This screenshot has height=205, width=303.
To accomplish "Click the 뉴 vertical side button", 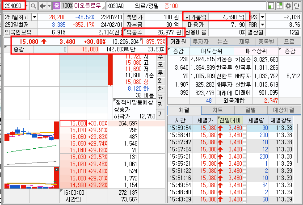I will point(160,96).
